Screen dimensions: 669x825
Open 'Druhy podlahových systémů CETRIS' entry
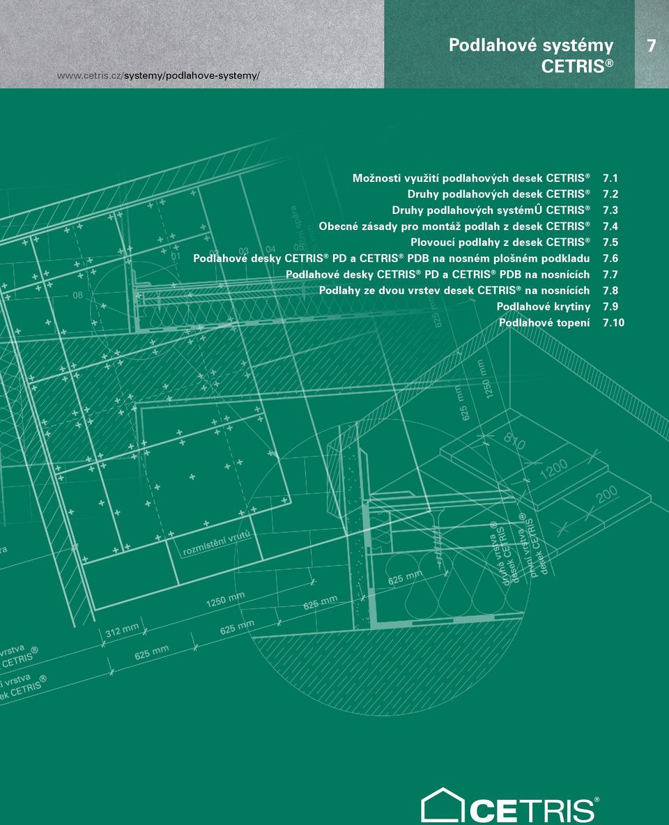pyautogui.click(x=491, y=210)
